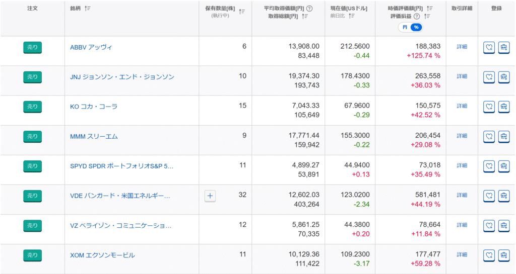This screenshot has width=516, height=274.
Task: Open 詳細 for KO row
Action: pyautogui.click(x=462, y=106)
